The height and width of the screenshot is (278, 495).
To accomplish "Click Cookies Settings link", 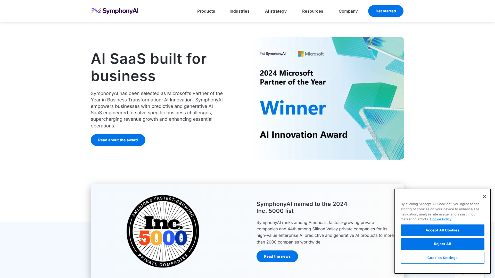I will [x=442, y=258].
